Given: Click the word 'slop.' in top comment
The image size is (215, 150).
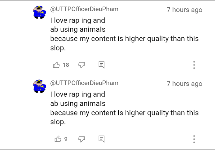Looking at the screenshot, I should click(58, 48).
